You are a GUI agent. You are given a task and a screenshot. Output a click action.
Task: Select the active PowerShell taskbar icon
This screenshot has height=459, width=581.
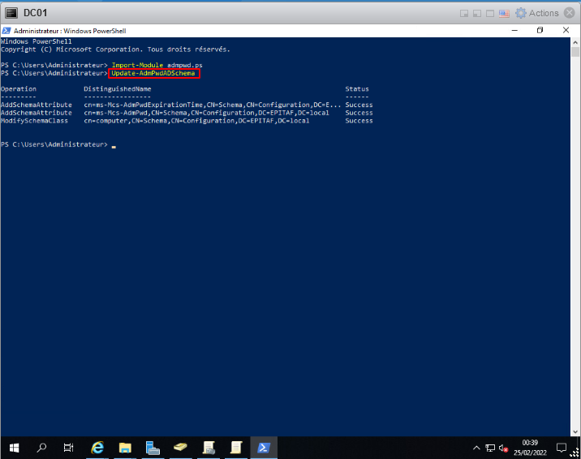click(264, 447)
